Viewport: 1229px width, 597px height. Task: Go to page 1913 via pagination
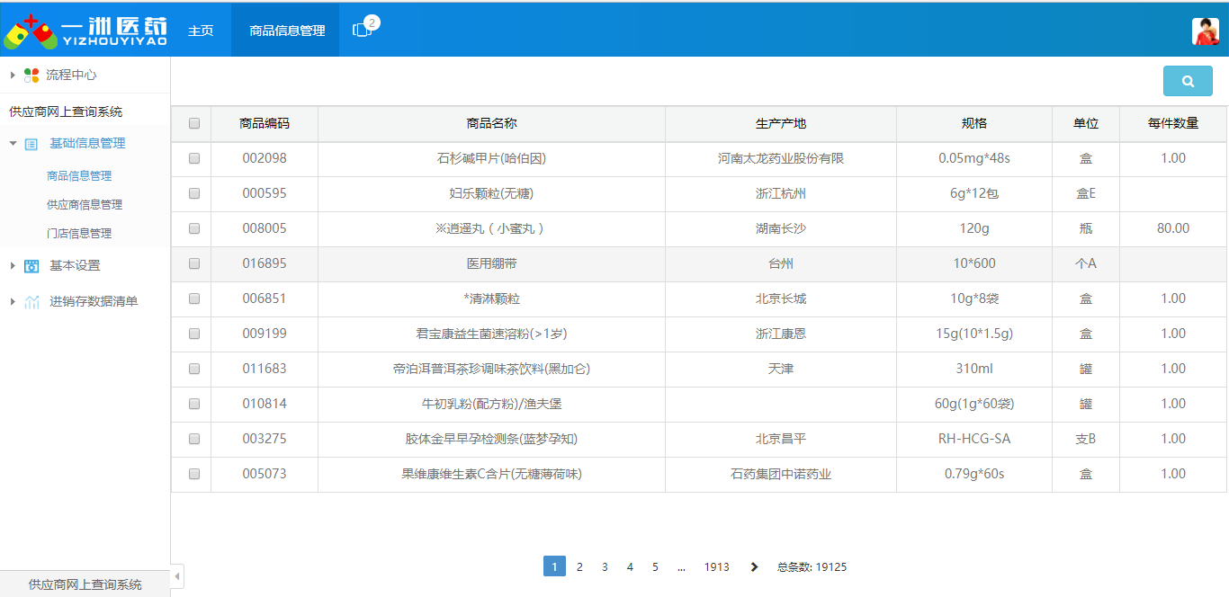(x=716, y=566)
